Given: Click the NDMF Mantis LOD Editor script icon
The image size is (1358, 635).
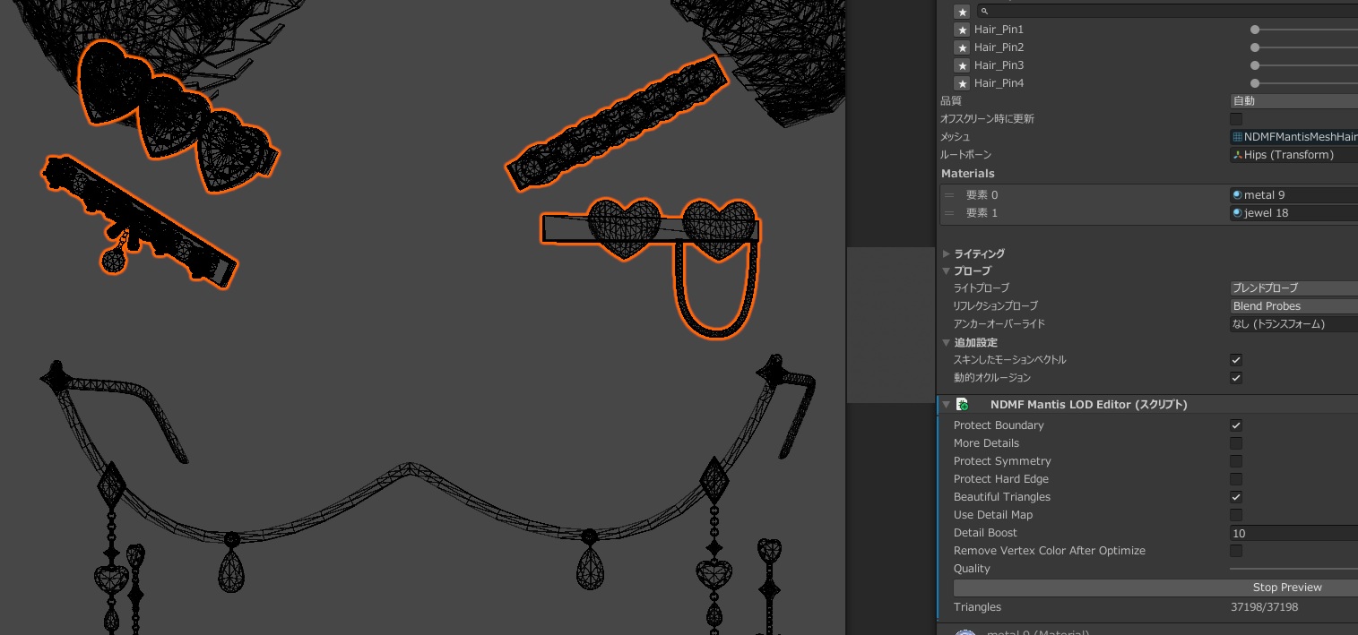Looking at the screenshot, I should [963, 405].
